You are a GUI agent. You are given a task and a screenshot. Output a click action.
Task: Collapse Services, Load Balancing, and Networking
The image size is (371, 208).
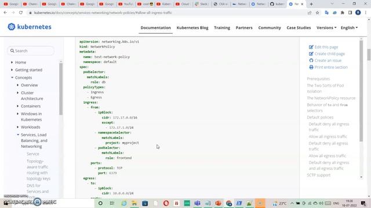(18, 135)
